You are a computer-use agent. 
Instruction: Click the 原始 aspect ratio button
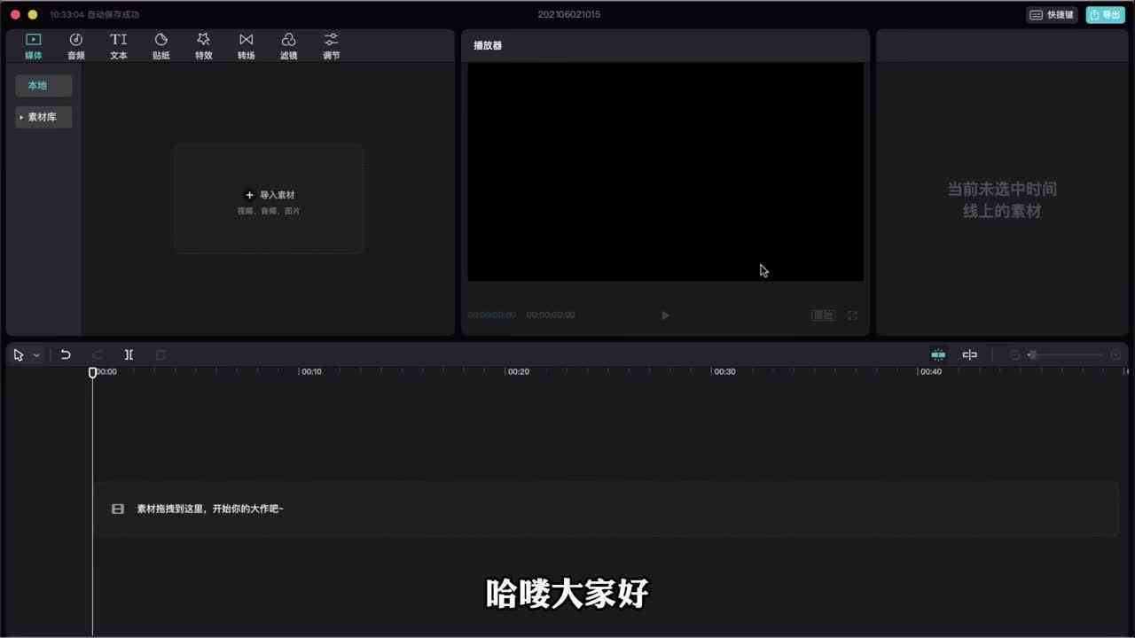tap(823, 315)
